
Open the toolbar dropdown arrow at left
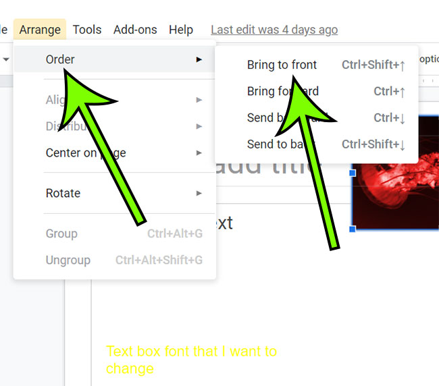[x=6, y=59]
